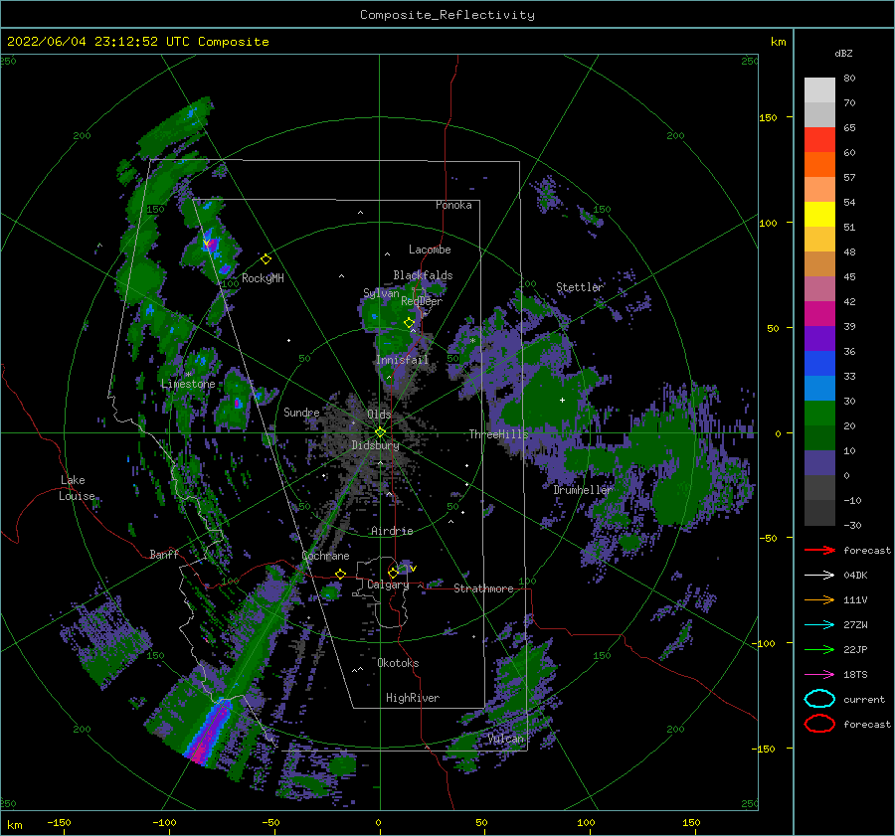Click the Sylvan label

pos(381,293)
